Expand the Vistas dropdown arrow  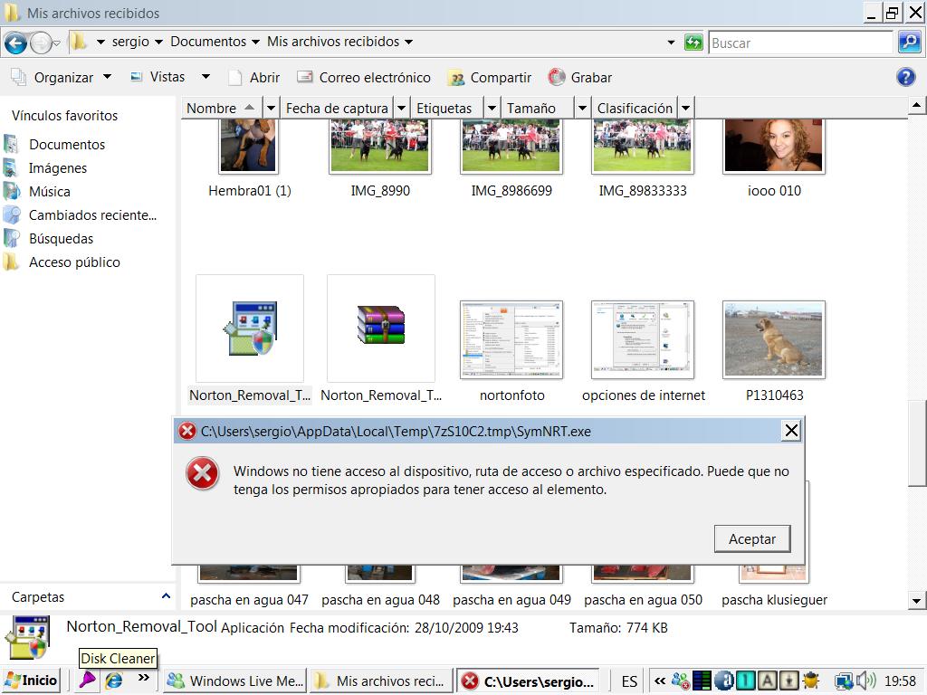[205, 77]
